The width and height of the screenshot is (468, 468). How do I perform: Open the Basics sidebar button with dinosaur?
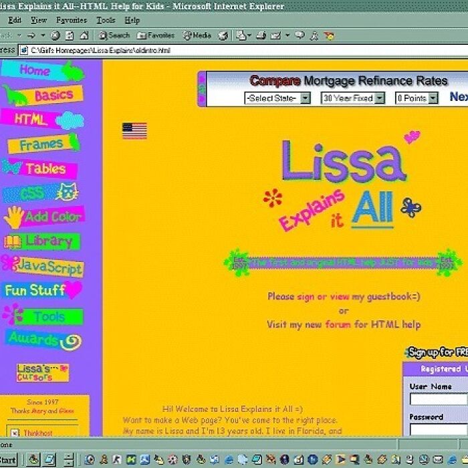43,96
